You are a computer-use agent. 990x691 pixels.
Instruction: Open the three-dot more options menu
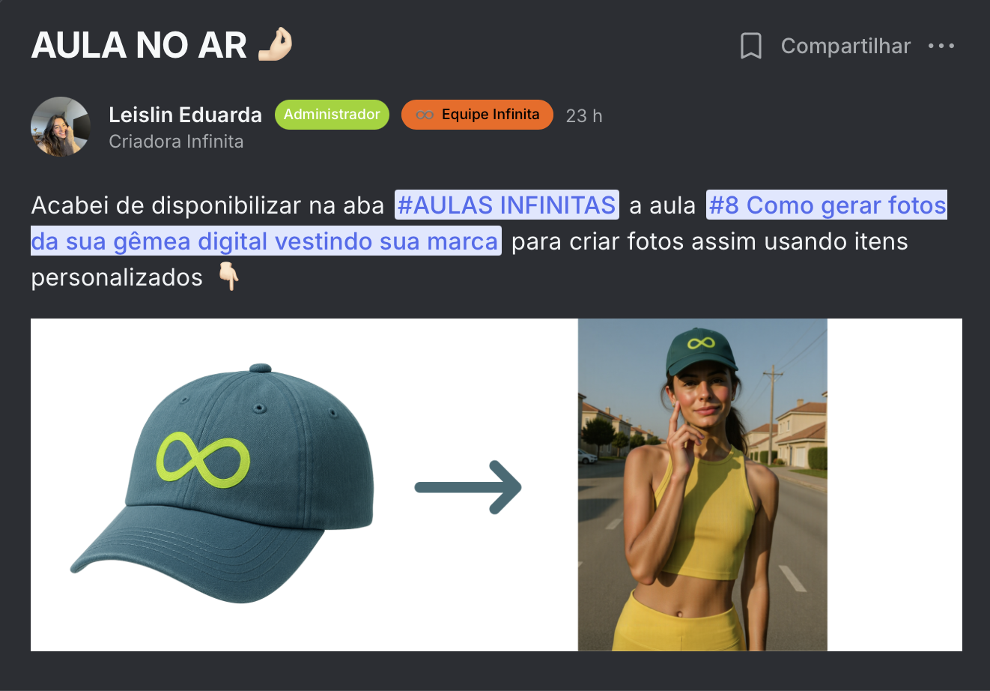click(x=941, y=46)
